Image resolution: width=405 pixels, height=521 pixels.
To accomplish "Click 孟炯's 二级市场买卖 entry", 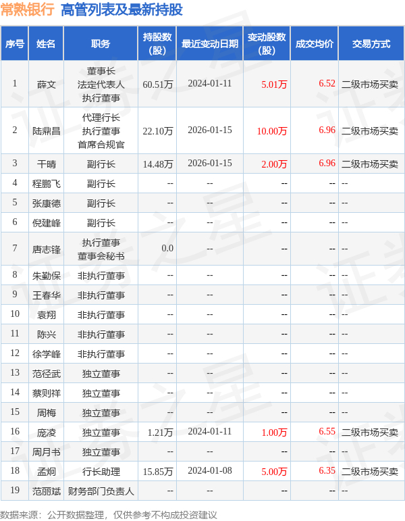I will coord(370,472).
